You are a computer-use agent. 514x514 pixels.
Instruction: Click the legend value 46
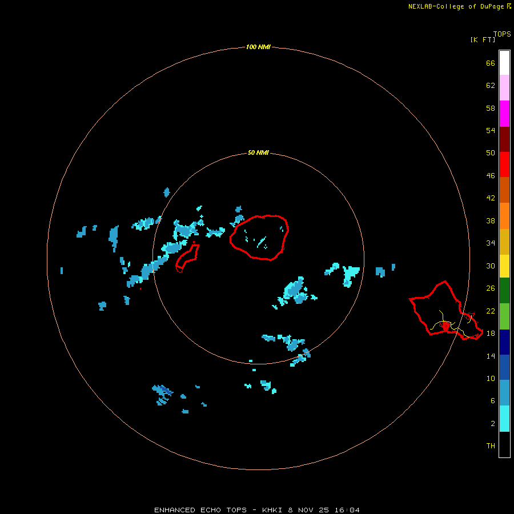tap(491, 175)
